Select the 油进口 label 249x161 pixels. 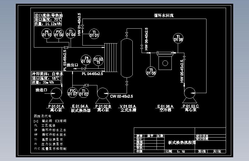point(41,90)
